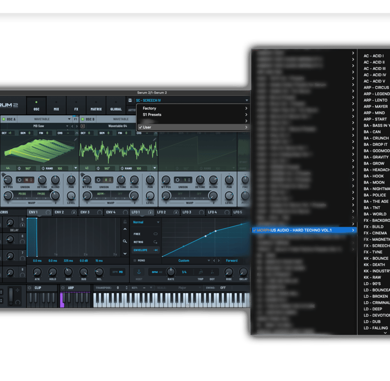The width and height of the screenshot is (390, 381).
Task: Select the ENVELOPE LFO trigger mode
Action: tap(146, 250)
